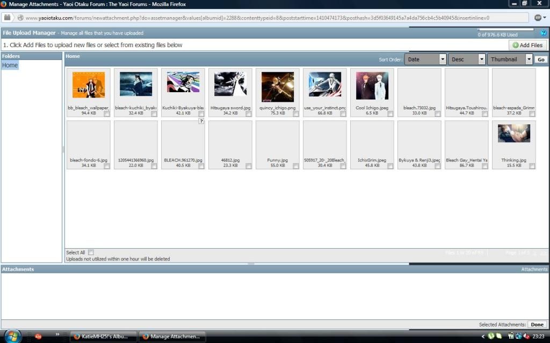Click the file name IchixGrim.jpeg
Image resolution: width=550 pixels, height=343 pixels.
pos(372,160)
